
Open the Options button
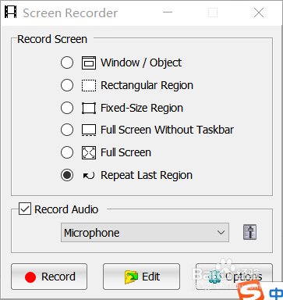pyautogui.click(x=234, y=277)
